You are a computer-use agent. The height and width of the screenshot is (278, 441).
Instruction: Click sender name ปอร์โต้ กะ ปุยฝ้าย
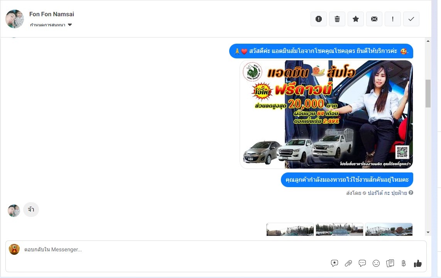pyautogui.click(x=387, y=193)
